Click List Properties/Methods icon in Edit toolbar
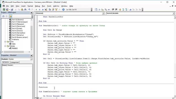 pos(96,10)
